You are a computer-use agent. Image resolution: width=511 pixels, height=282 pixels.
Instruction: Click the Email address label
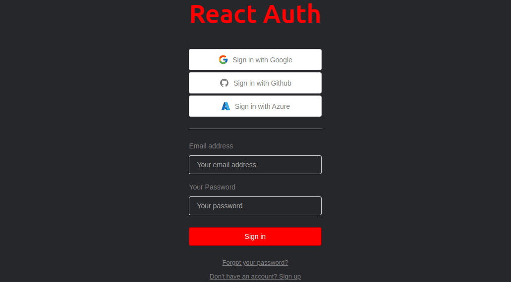click(x=211, y=146)
